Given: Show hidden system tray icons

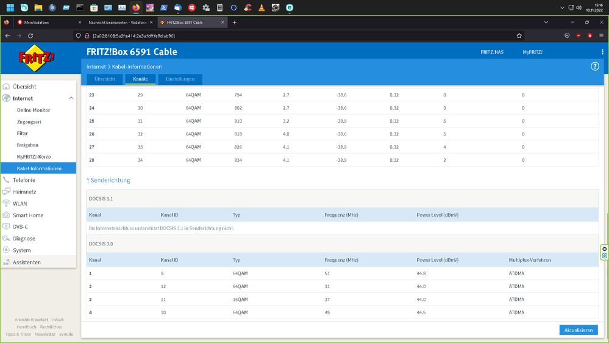Looking at the screenshot, I should click(x=561, y=8).
